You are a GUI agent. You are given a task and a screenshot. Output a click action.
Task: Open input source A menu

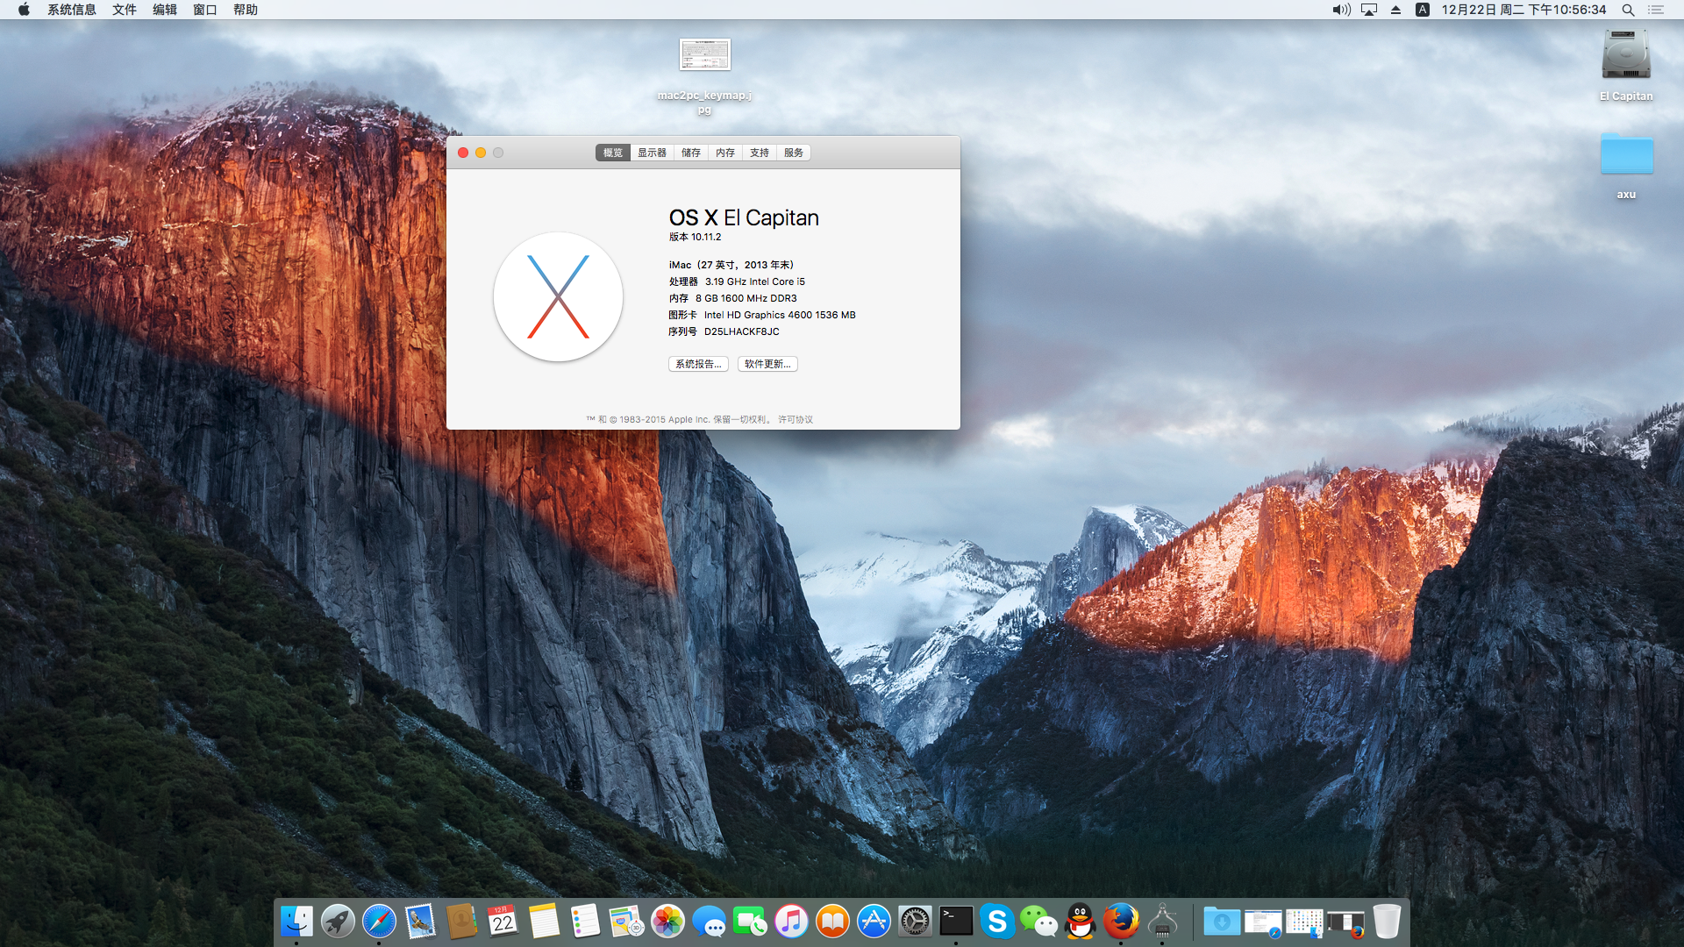(1423, 10)
